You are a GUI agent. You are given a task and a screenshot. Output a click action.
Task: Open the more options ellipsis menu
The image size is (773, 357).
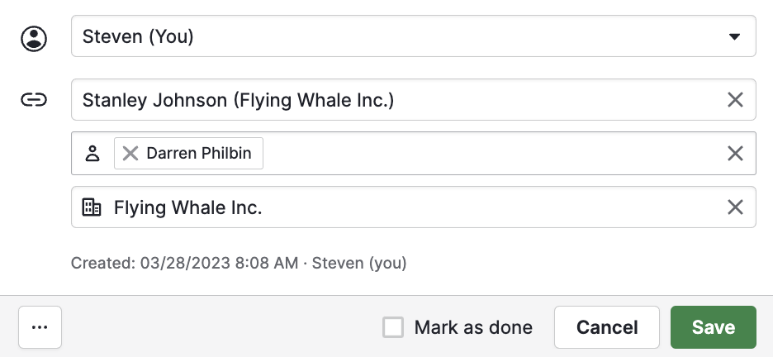pyautogui.click(x=40, y=327)
